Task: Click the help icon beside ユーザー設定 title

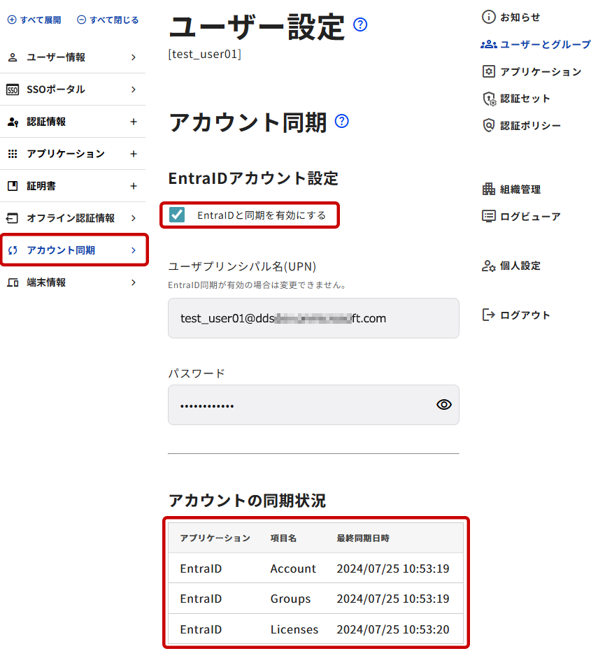Action: click(360, 24)
